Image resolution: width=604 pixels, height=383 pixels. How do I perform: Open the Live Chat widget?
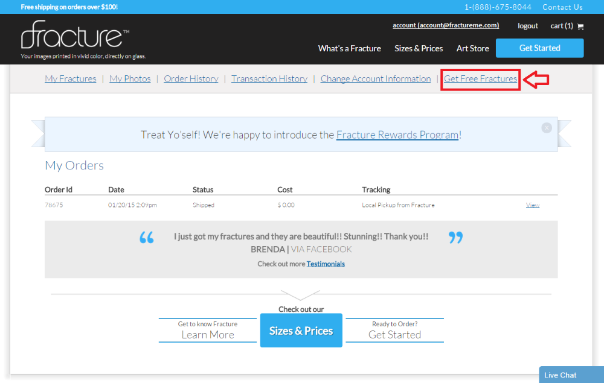tap(571, 375)
